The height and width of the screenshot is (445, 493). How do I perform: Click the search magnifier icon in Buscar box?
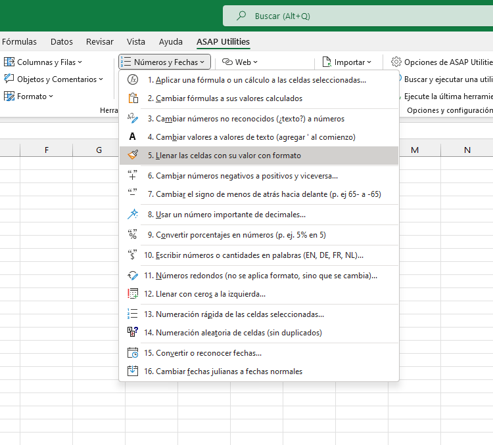241,15
